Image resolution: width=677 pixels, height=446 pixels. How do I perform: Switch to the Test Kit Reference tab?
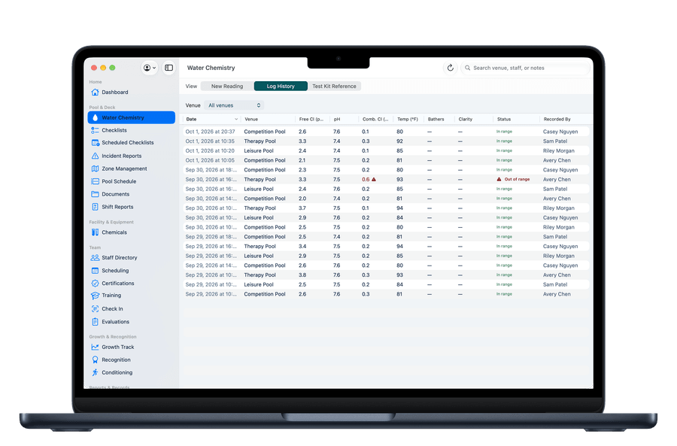(x=334, y=86)
